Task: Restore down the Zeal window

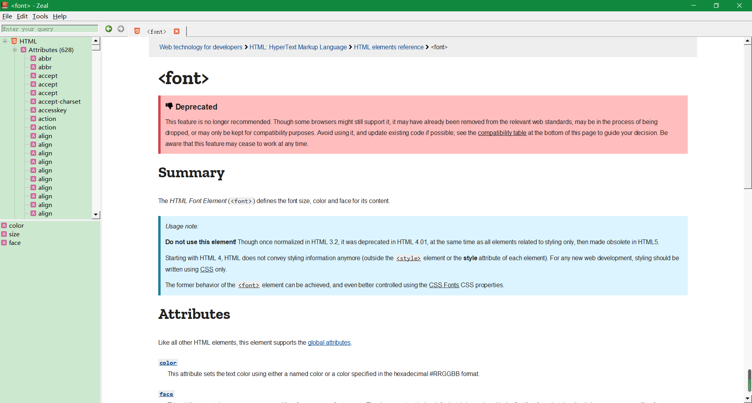Action: coord(716,5)
